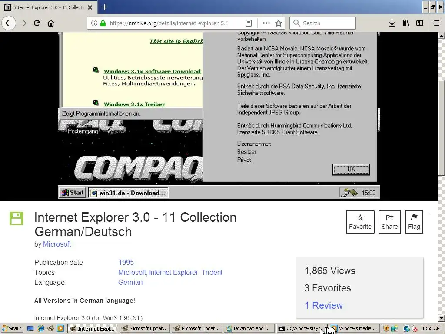Image resolution: width=445 pixels, height=334 pixels.
Task: Click 3 Favorites text
Action: [x=328, y=288]
